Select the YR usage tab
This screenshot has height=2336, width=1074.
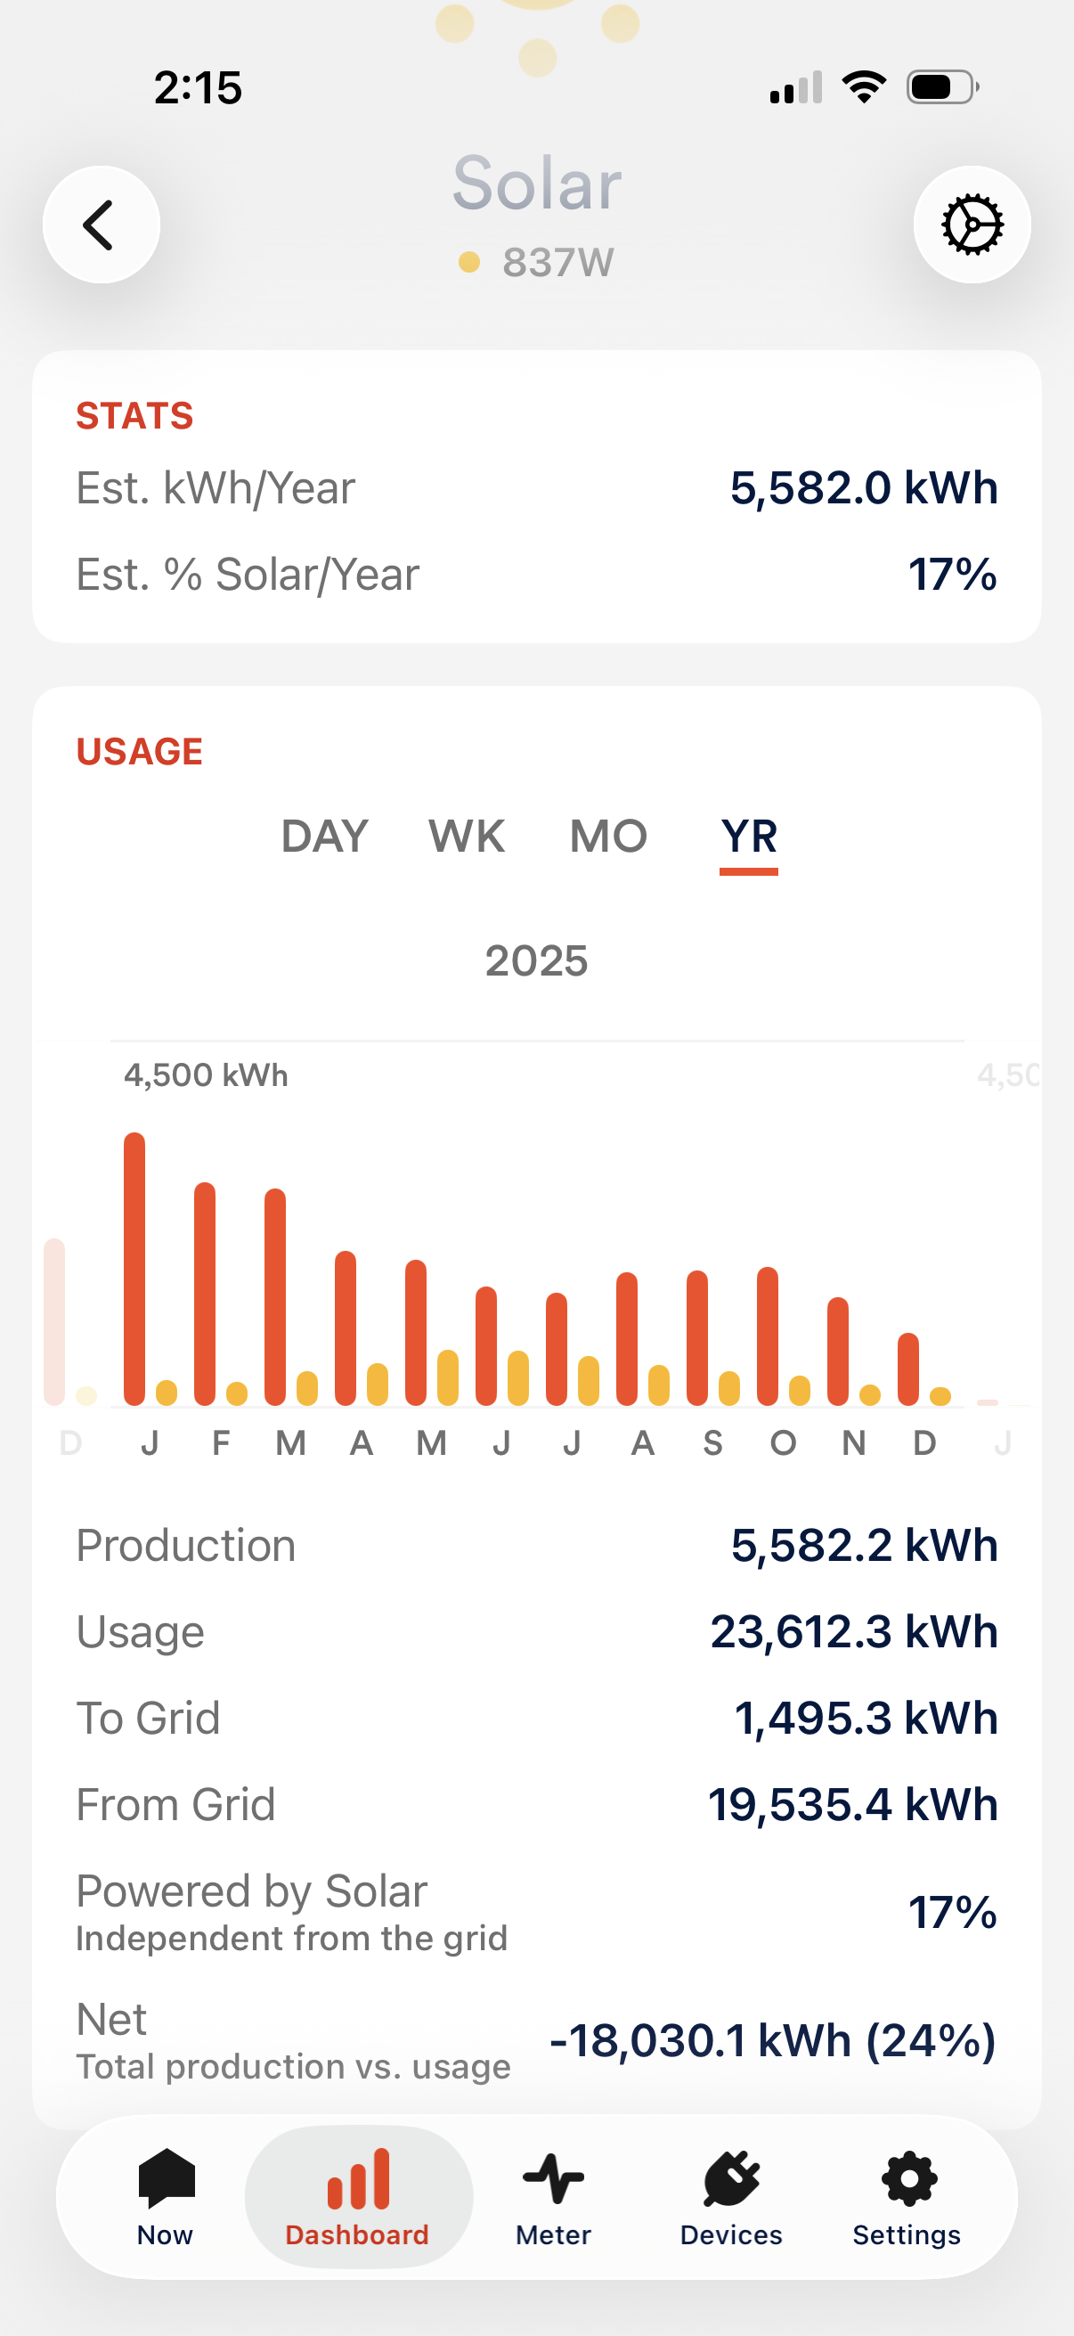[x=749, y=836]
